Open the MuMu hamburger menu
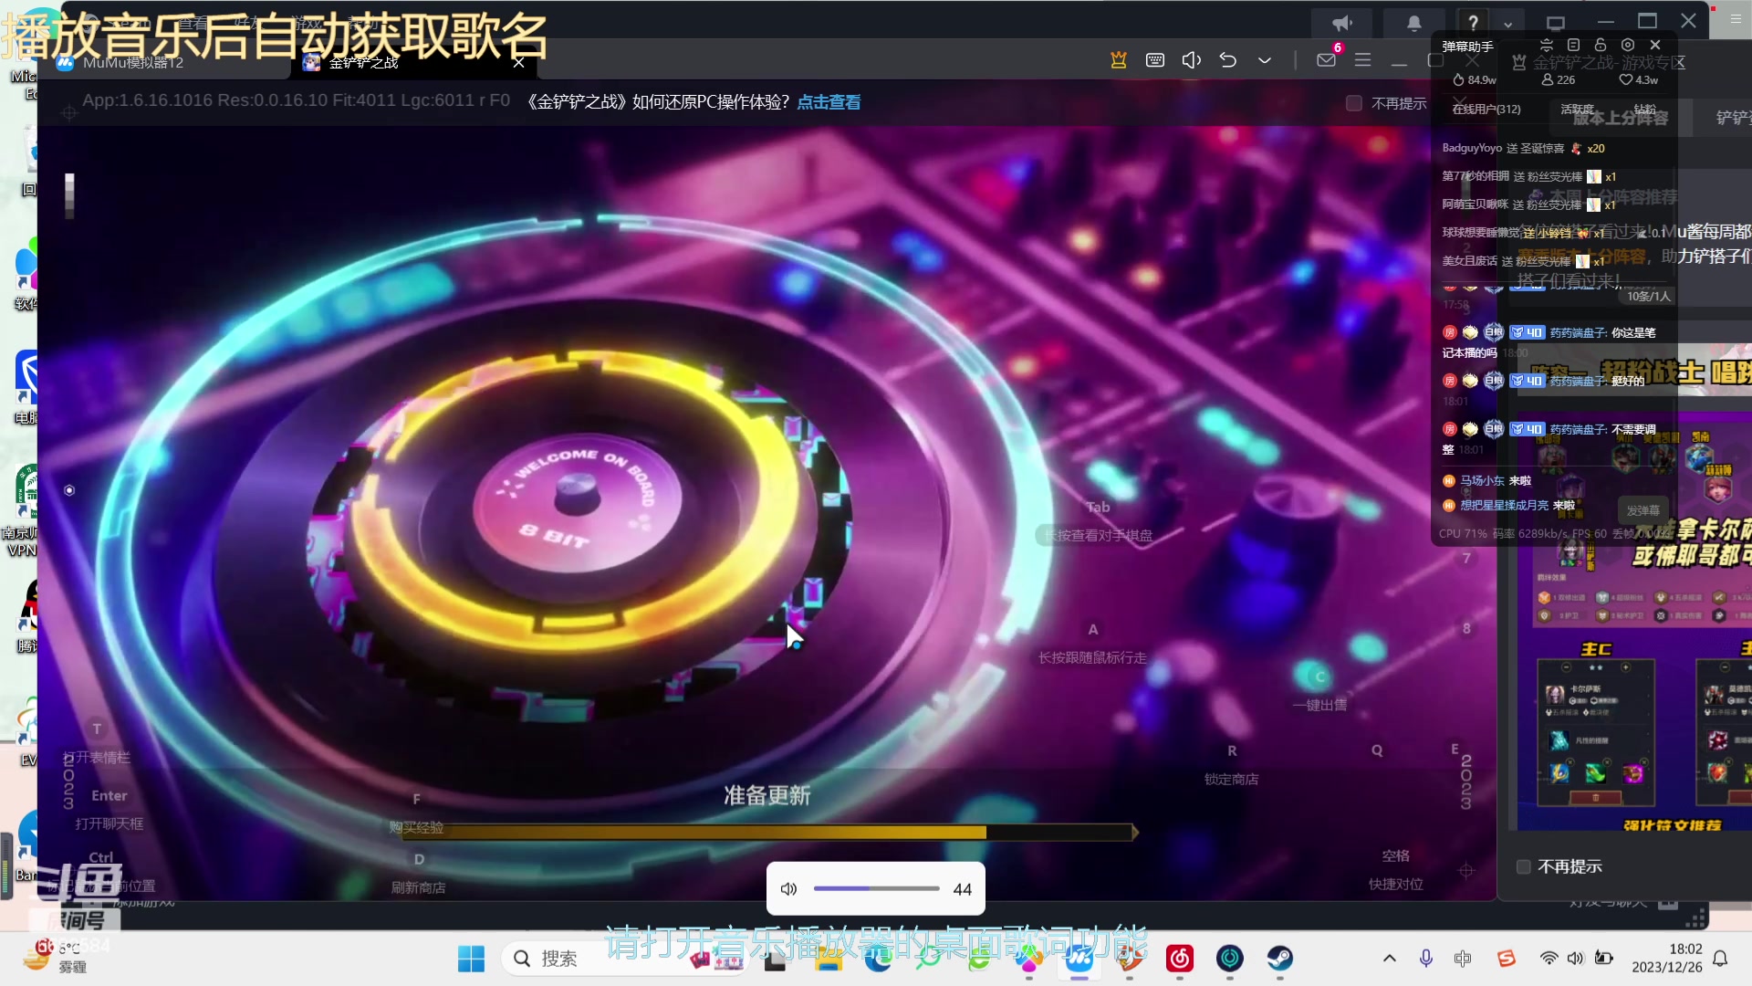1752x986 pixels. pos(1363,60)
